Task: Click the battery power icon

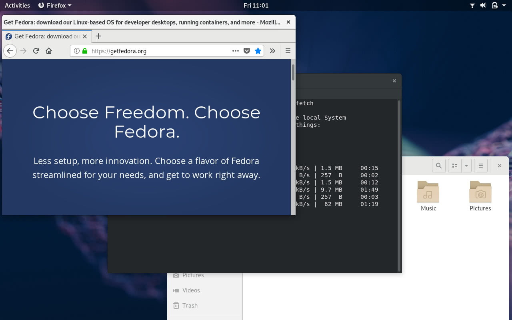Action: tap(495, 5)
